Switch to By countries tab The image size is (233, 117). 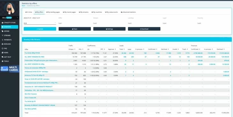click(x=97, y=12)
